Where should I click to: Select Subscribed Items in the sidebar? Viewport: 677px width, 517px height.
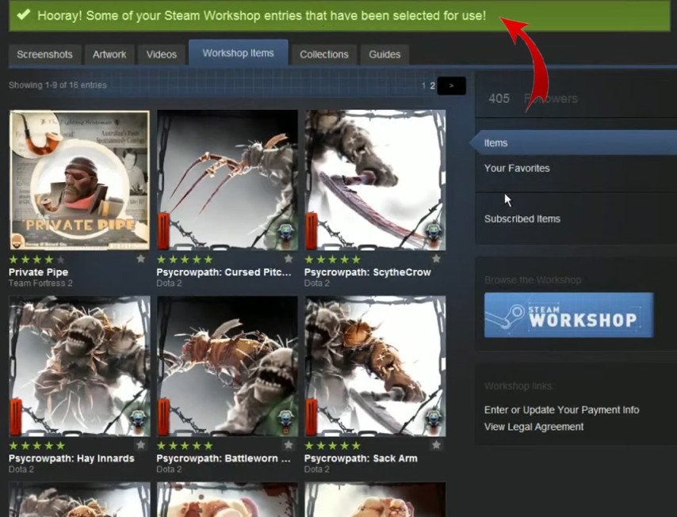pyautogui.click(x=522, y=219)
